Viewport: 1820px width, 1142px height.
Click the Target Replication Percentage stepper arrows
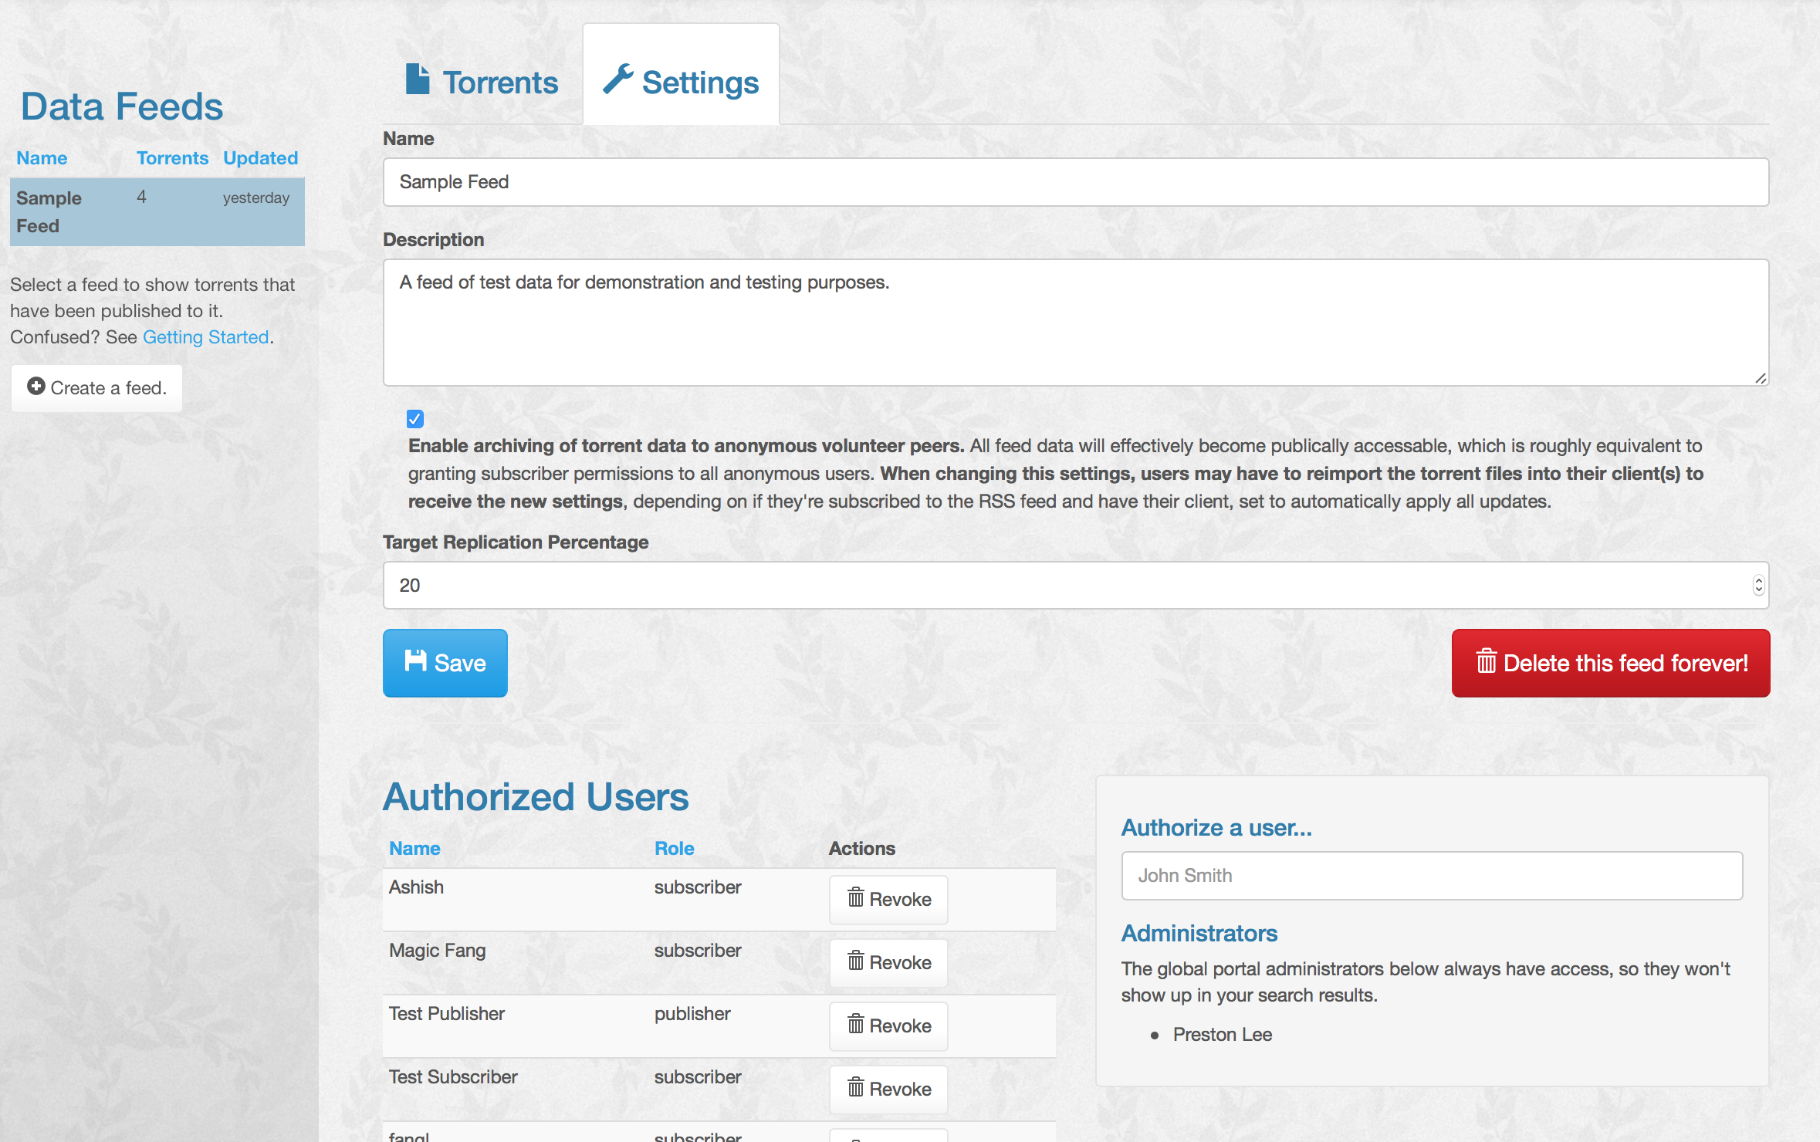coord(1757,585)
